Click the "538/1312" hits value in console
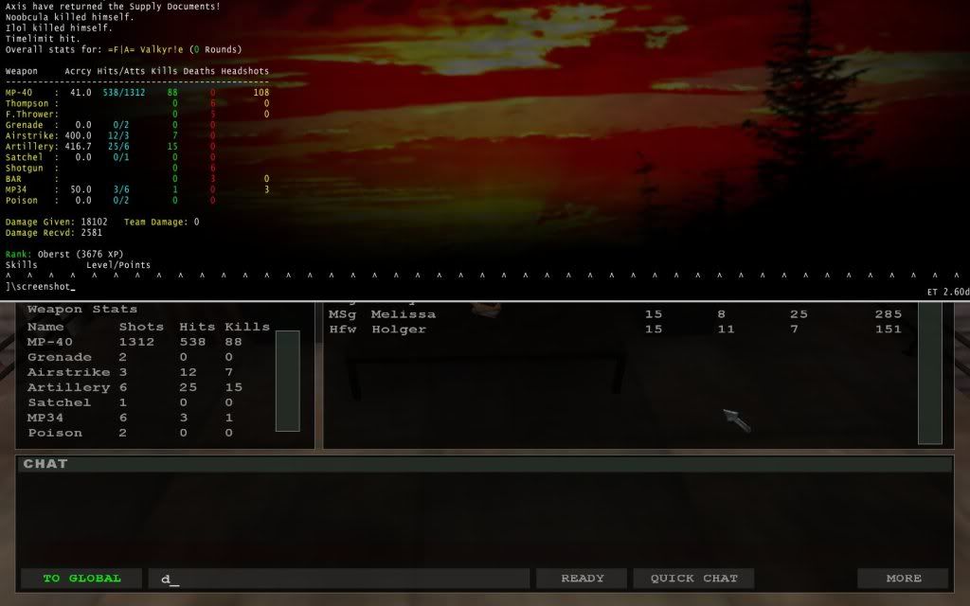Viewport: 970px width, 606px height. (124, 93)
